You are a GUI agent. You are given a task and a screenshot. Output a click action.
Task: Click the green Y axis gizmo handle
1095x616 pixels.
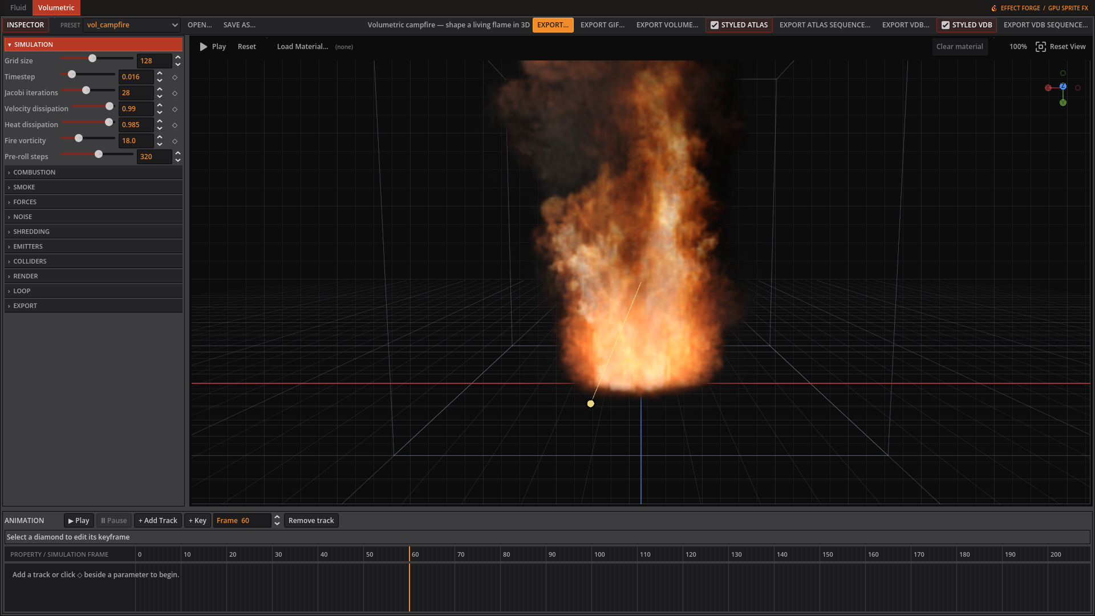(1063, 103)
